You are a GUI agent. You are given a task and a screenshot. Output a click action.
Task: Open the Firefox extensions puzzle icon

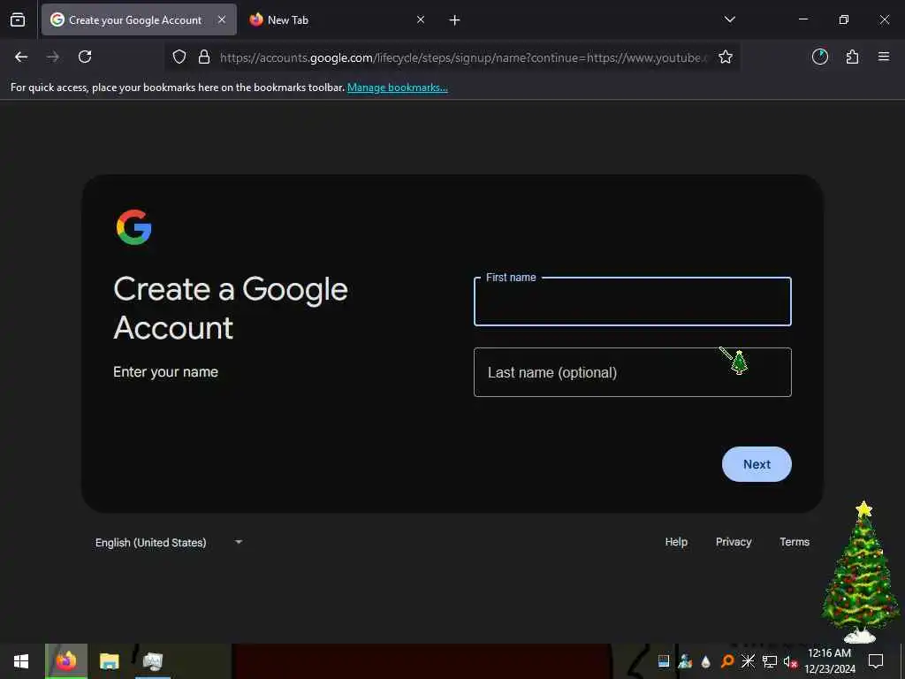[x=852, y=57]
